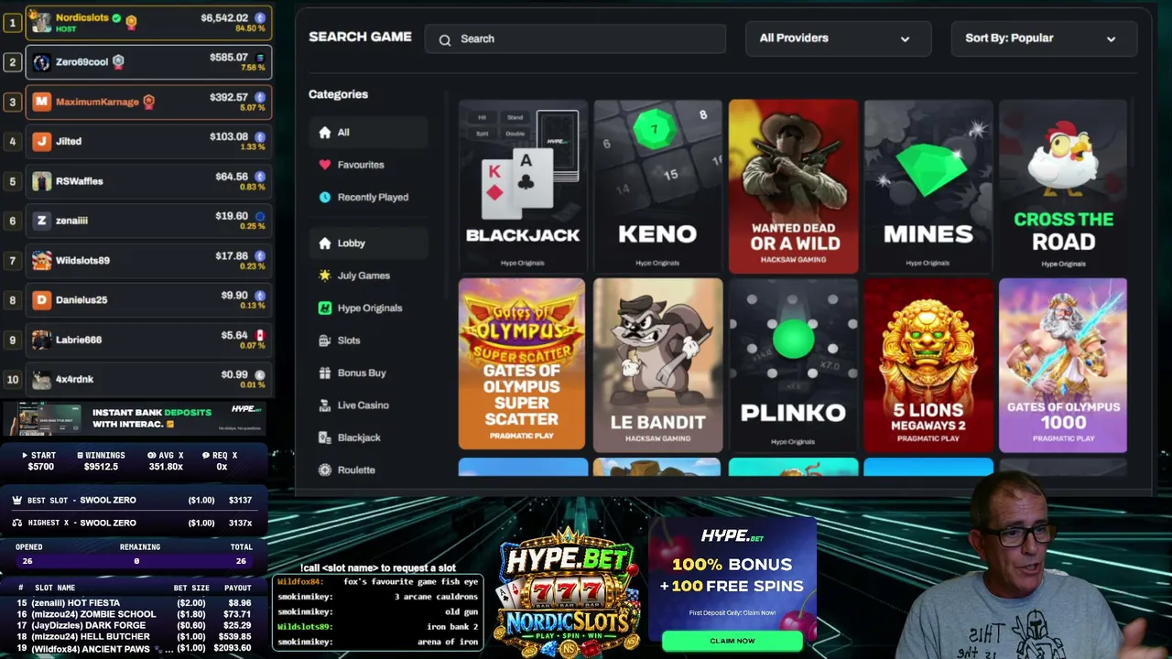Open the Plinko game tile

point(793,365)
